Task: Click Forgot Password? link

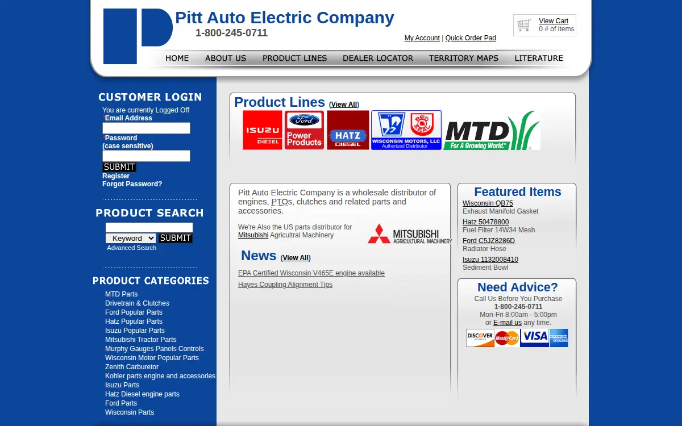Action: tap(132, 184)
